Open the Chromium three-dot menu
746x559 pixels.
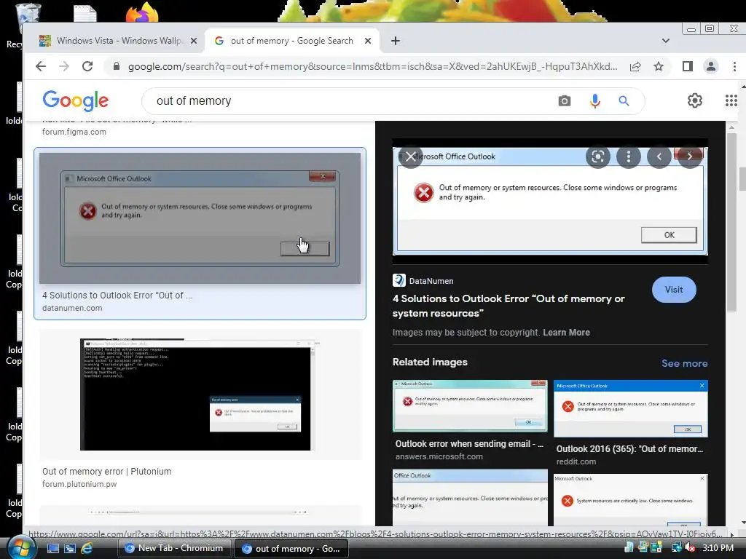click(734, 66)
